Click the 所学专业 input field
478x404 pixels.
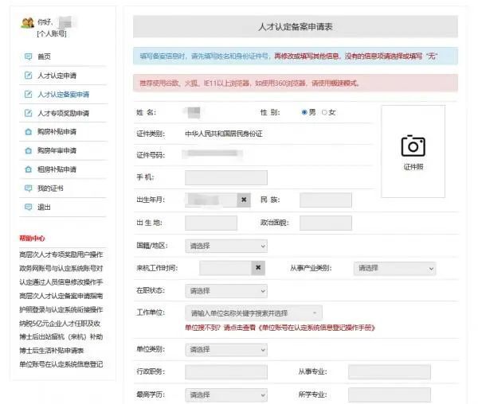(390, 395)
